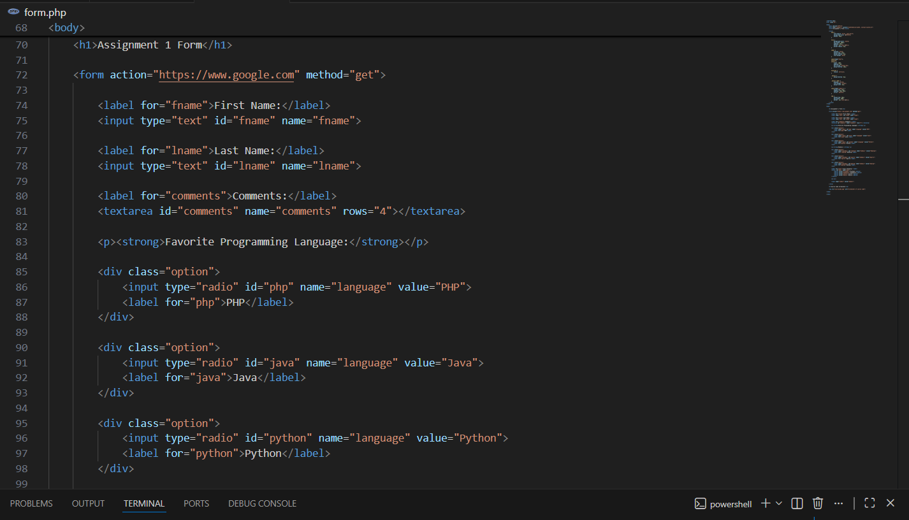Viewport: 909px width, 520px height.
Task: Open the DEBUG CONSOLE tab
Action: pyautogui.click(x=262, y=503)
